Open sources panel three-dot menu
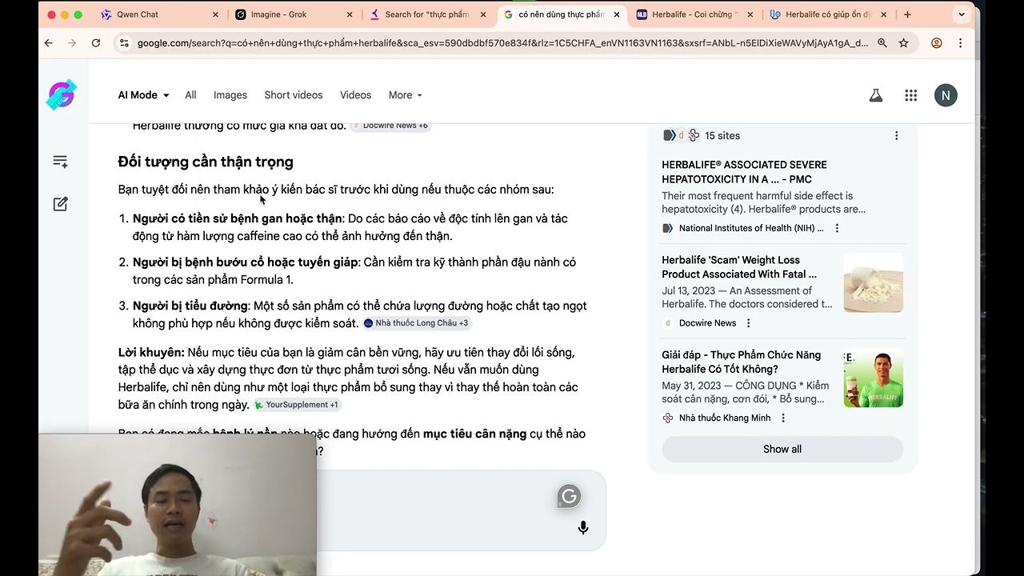1024x576 pixels. [x=896, y=136]
